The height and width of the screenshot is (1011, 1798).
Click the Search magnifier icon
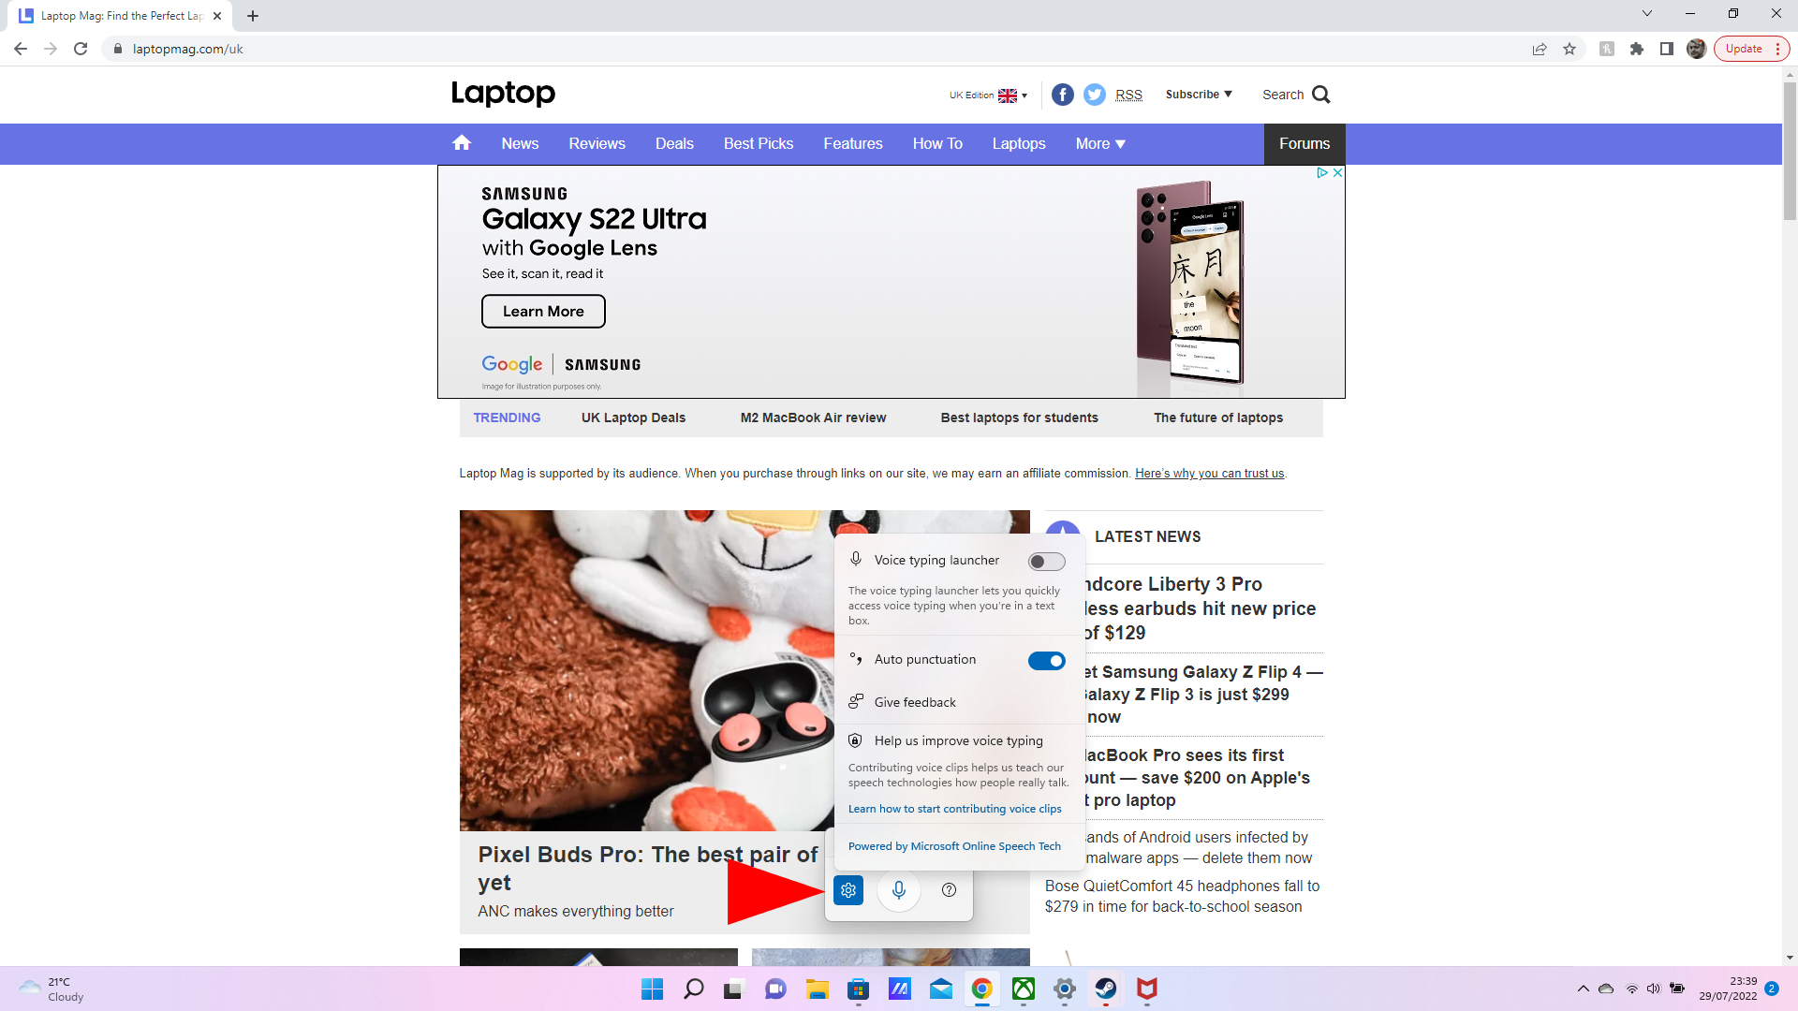(1319, 94)
